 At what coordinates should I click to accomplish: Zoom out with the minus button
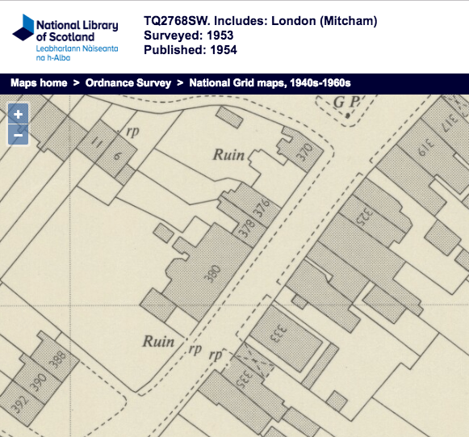coord(19,135)
